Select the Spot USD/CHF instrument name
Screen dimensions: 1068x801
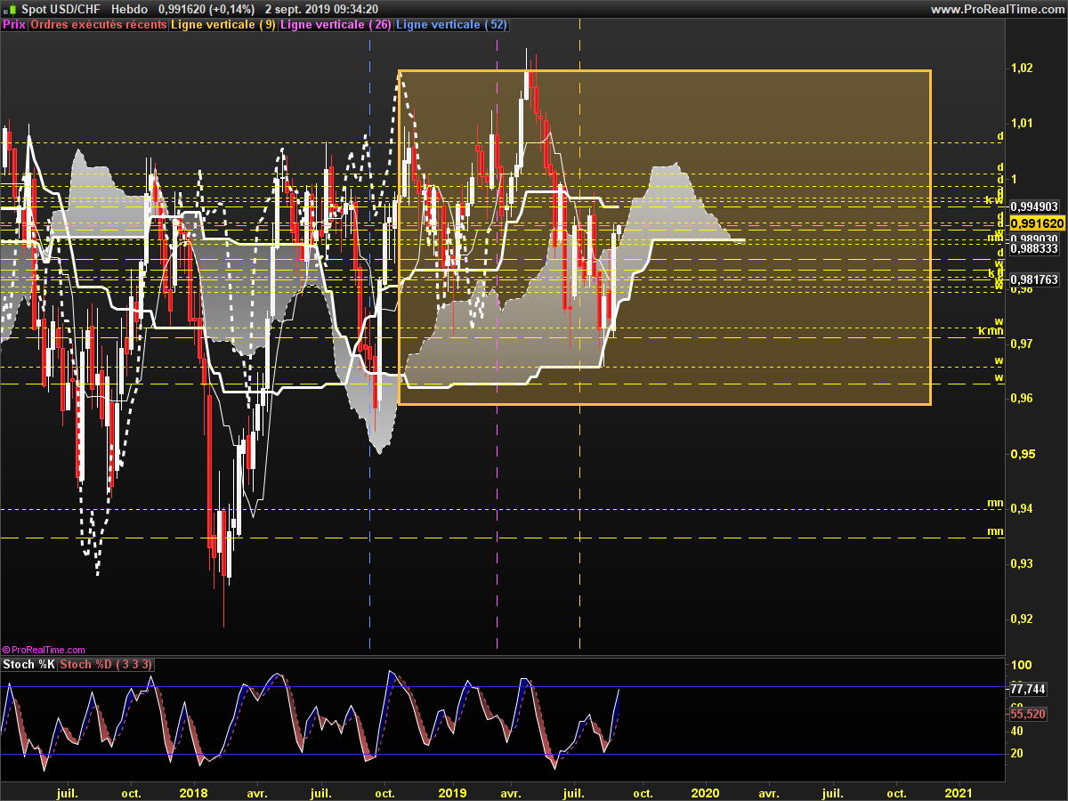(x=61, y=9)
